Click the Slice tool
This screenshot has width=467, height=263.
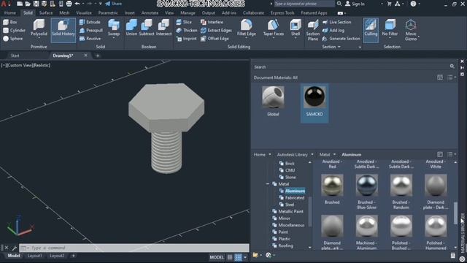click(x=184, y=22)
